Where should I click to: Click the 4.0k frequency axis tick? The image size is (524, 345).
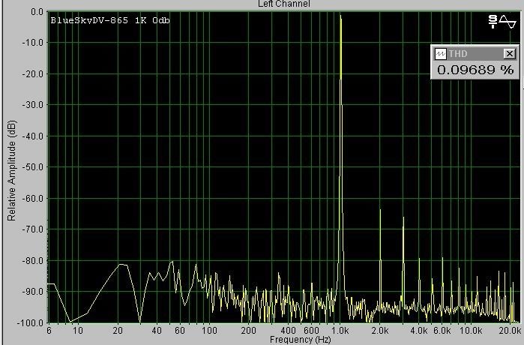click(420, 331)
